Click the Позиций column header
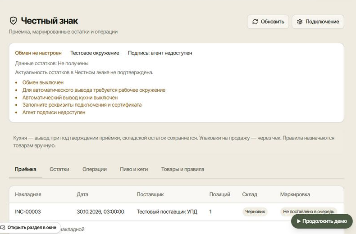This screenshot has width=356, height=234. click(x=219, y=194)
